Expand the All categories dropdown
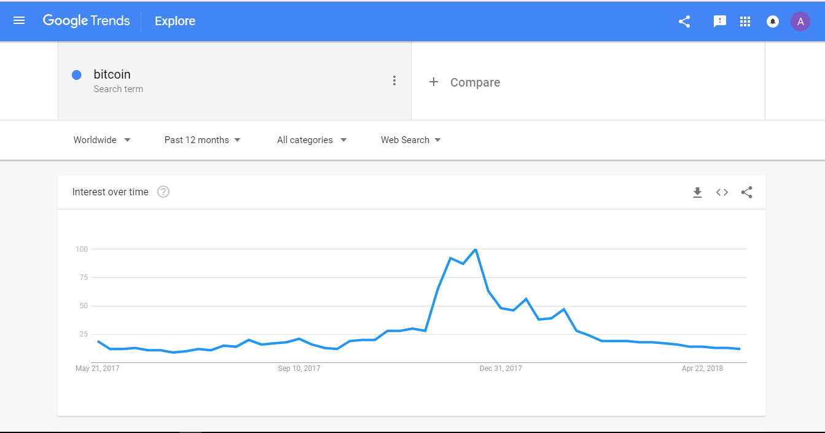 312,140
